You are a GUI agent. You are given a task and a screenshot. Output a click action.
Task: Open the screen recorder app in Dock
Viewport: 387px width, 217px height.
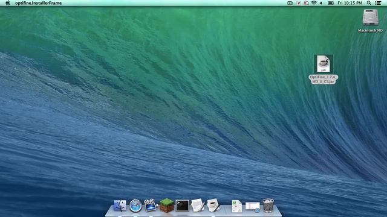pyautogui.click(x=151, y=205)
